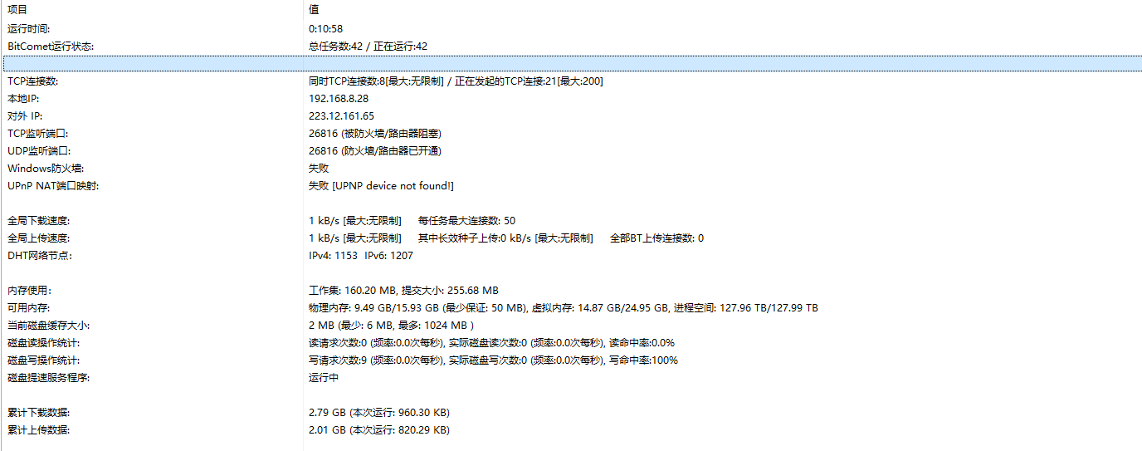Click the 累计上传数据 row label

tap(39, 430)
